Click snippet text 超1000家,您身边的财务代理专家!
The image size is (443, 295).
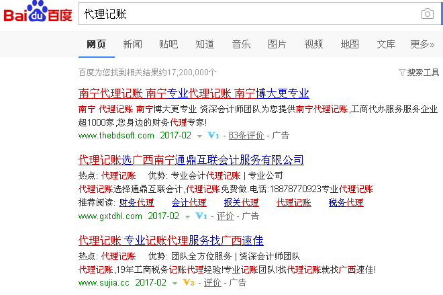(143, 122)
